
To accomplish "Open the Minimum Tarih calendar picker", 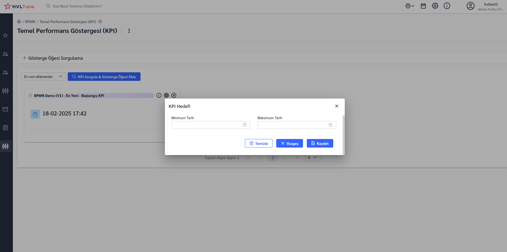I will tap(244, 125).
